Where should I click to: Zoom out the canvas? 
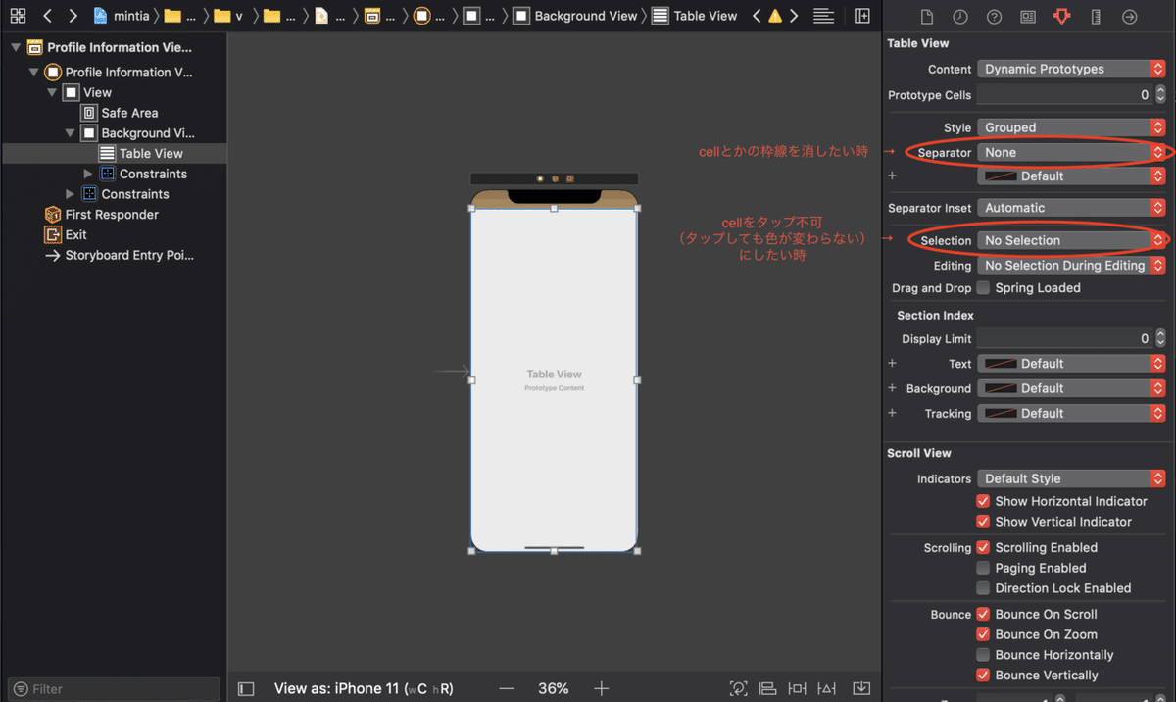(507, 689)
